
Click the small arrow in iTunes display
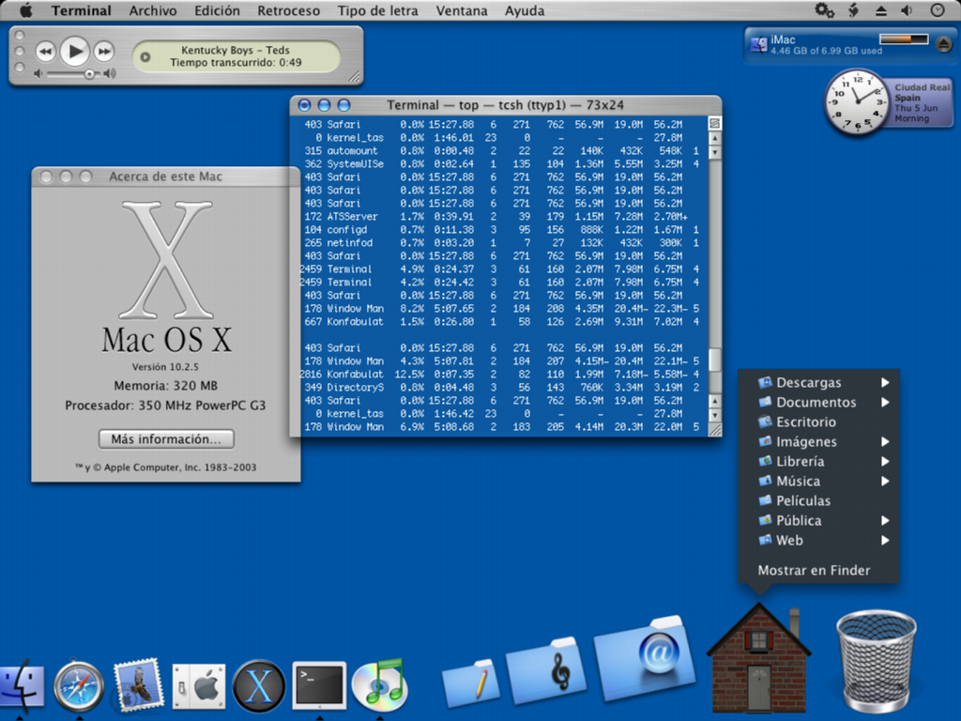pos(145,57)
